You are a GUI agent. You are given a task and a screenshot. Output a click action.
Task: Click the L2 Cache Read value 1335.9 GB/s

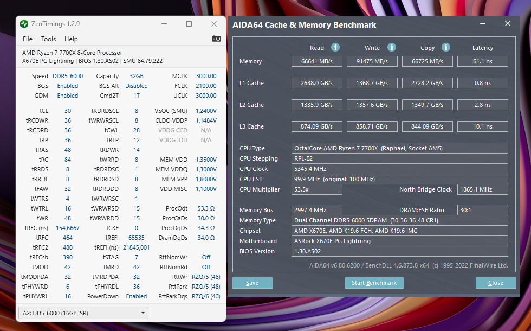coord(317,105)
